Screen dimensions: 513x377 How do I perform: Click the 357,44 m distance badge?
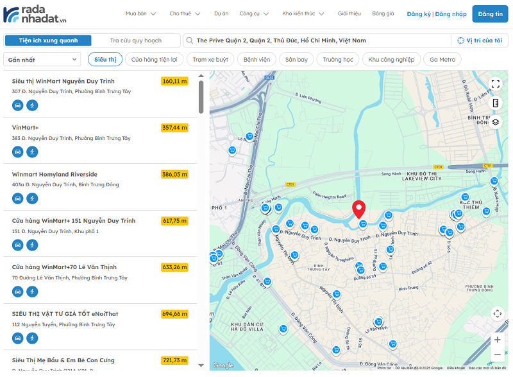pyautogui.click(x=174, y=128)
